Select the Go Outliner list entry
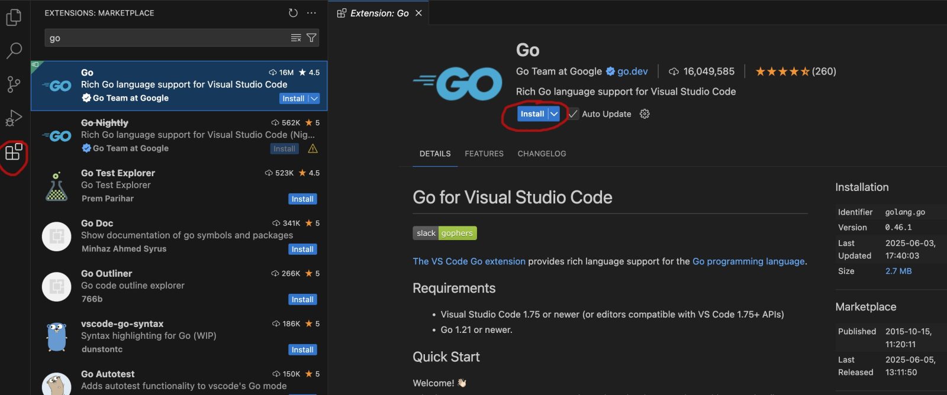This screenshot has width=947, height=395. click(x=179, y=287)
